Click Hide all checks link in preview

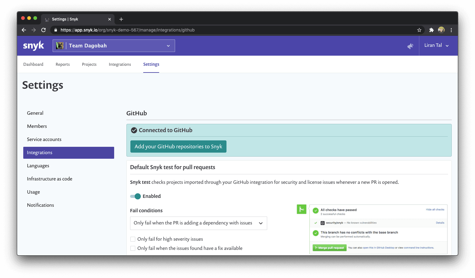435,209
